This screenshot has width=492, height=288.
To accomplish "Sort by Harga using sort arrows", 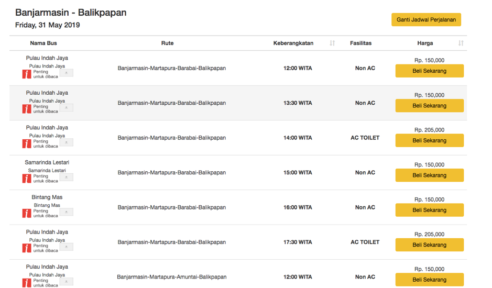I will [461, 43].
